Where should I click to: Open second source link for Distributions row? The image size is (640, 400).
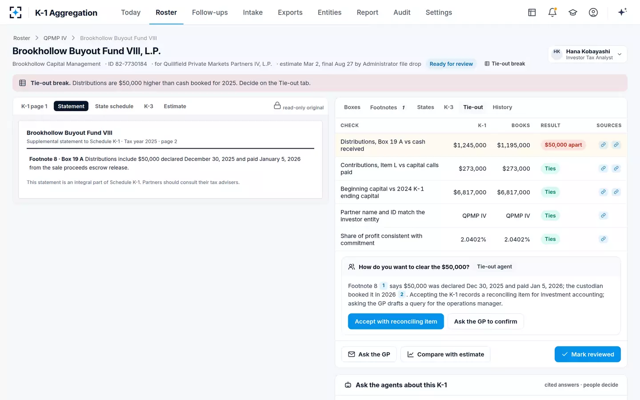[x=616, y=145]
